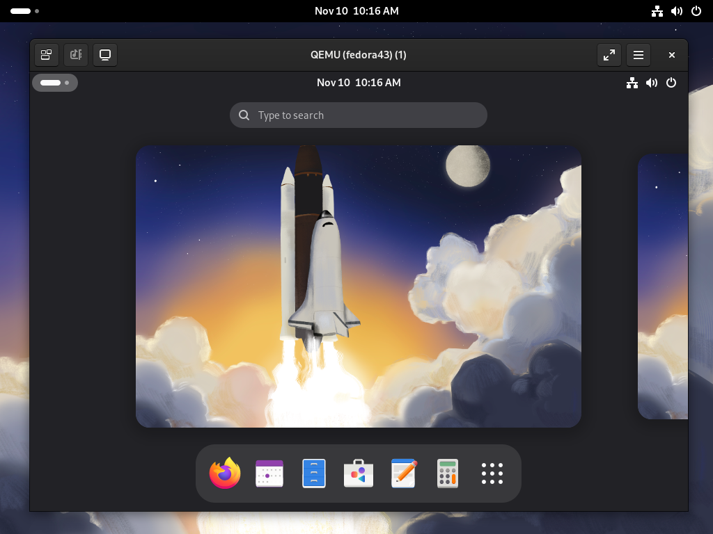Expand the guest's system status menu
Viewport: 713px width, 534px height.
point(651,83)
